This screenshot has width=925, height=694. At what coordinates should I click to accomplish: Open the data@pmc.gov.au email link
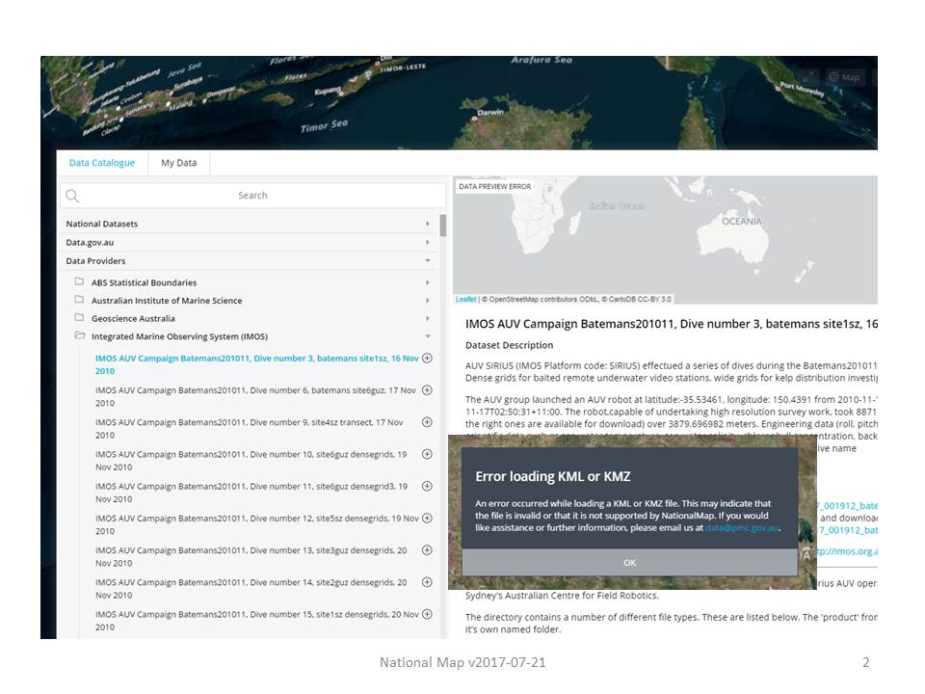click(x=742, y=527)
